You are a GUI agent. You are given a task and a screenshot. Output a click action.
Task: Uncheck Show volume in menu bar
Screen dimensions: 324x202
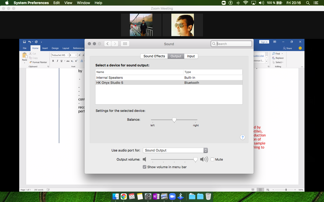(x=145, y=167)
